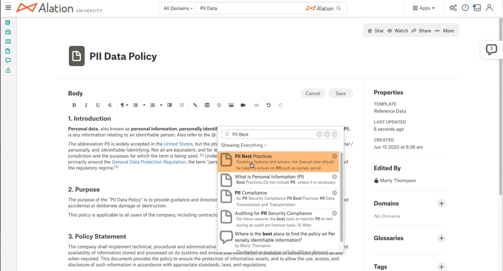Open the articles sidebar icon

coord(8,51)
